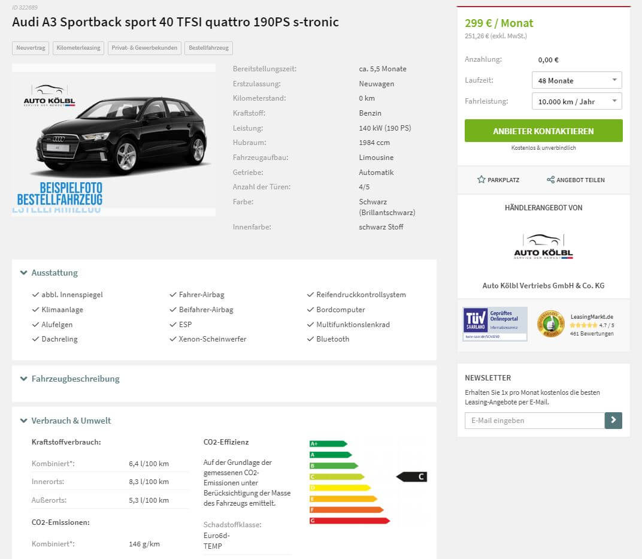The image size is (642, 559).
Task: Click the 146 g/km CO2 value
Action: tap(144, 544)
